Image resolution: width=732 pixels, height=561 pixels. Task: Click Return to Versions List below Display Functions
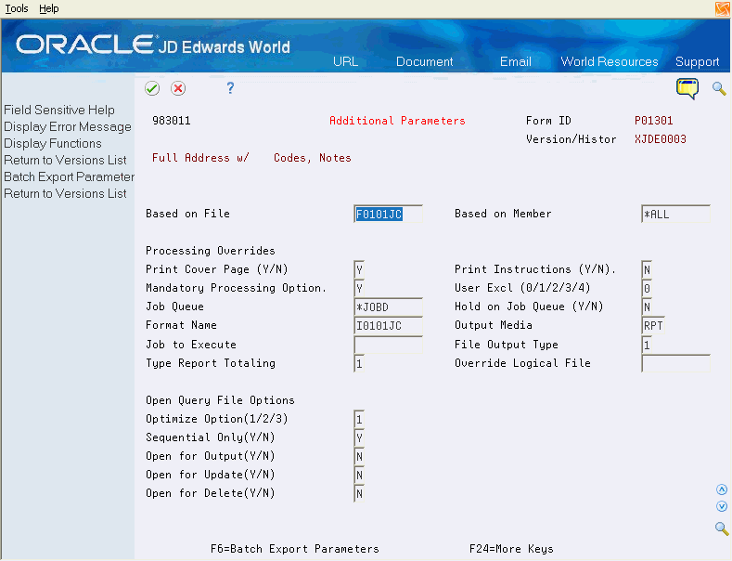pos(65,161)
